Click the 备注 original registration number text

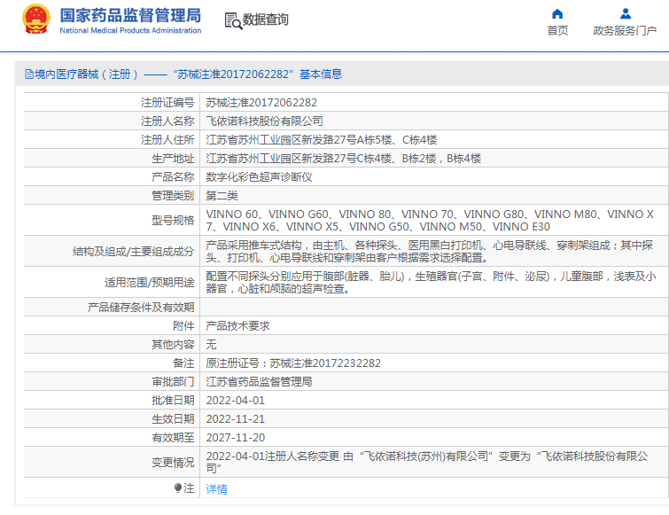click(293, 363)
